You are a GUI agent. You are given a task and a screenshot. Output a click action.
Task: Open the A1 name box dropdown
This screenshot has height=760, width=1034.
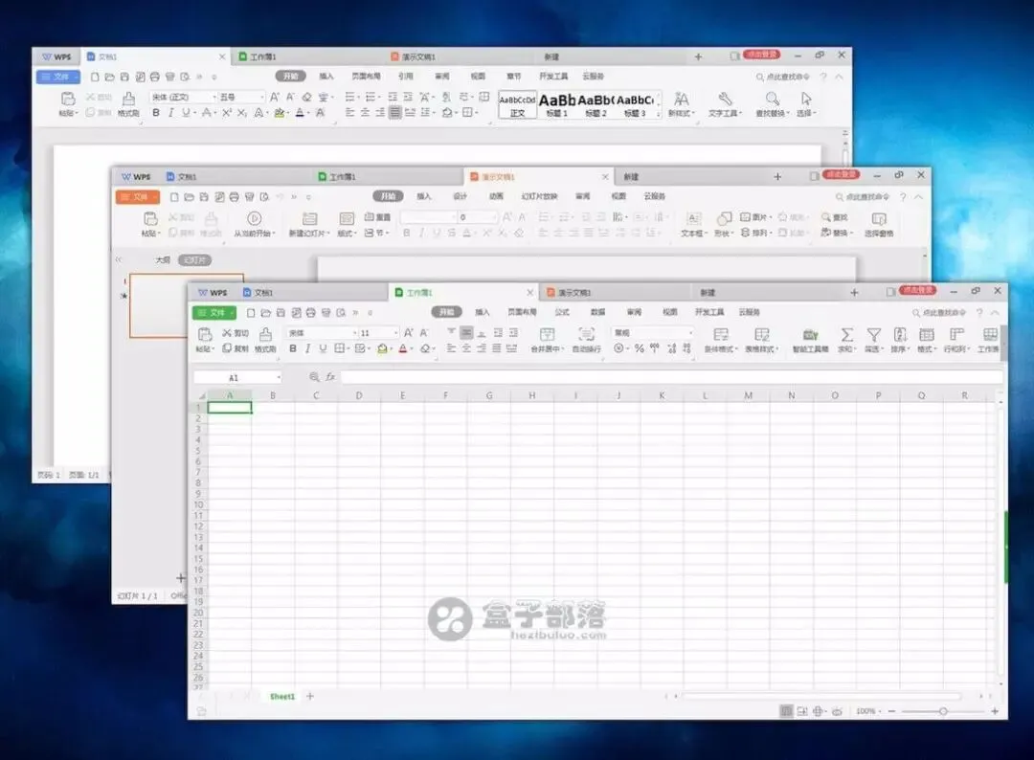click(x=279, y=378)
